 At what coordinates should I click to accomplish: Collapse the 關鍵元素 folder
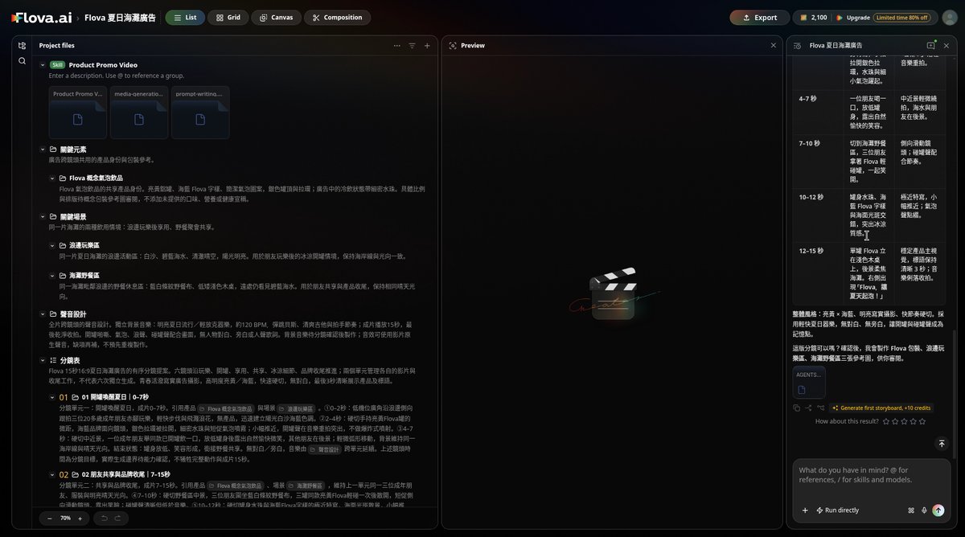point(43,150)
